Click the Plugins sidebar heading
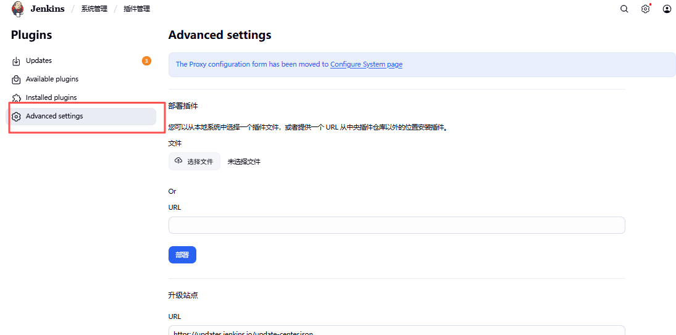The image size is (676, 335). coord(31,35)
